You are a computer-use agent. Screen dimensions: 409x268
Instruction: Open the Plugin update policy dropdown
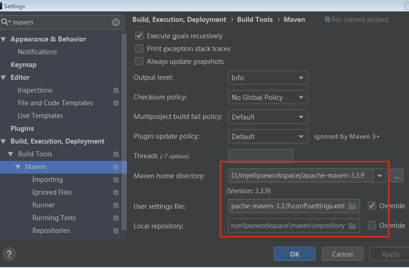[x=268, y=136]
